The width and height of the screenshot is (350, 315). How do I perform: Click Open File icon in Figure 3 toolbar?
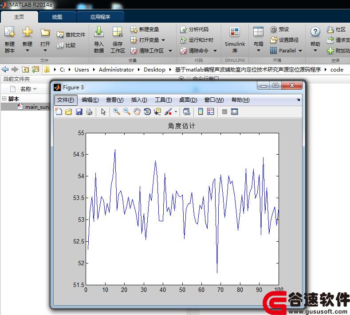coord(69,112)
